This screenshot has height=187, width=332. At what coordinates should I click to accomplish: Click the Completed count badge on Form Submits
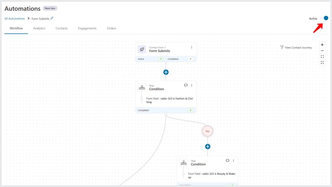(x=191, y=59)
